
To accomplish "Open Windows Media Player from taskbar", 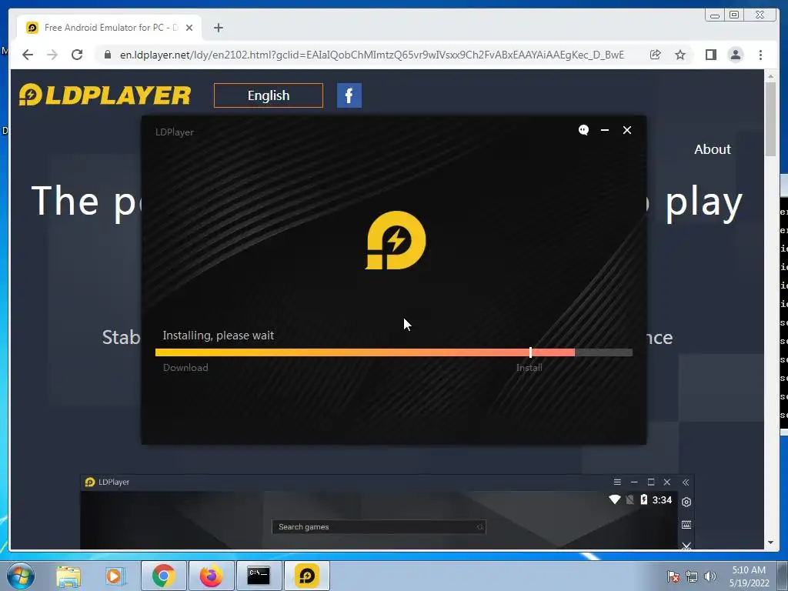I will point(115,576).
